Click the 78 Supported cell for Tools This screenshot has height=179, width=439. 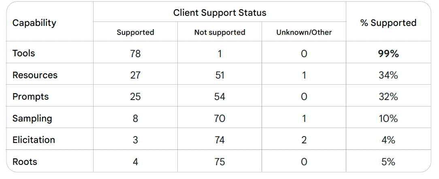point(135,53)
